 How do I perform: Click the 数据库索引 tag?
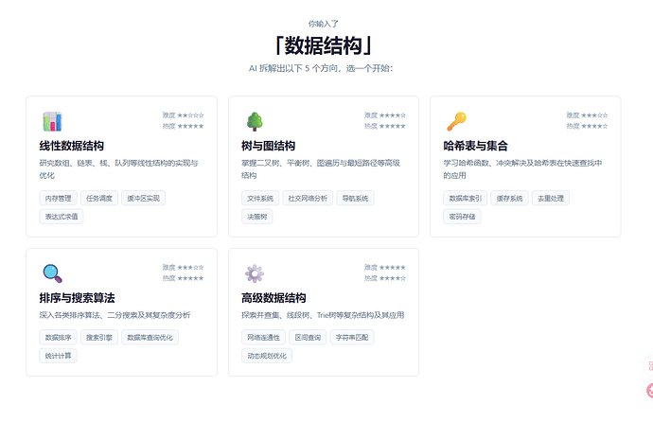pyautogui.click(x=466, y=198)
